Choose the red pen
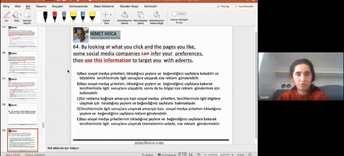Image resolution: width=344 pixels, height=156 pixels. pos(55,17)
